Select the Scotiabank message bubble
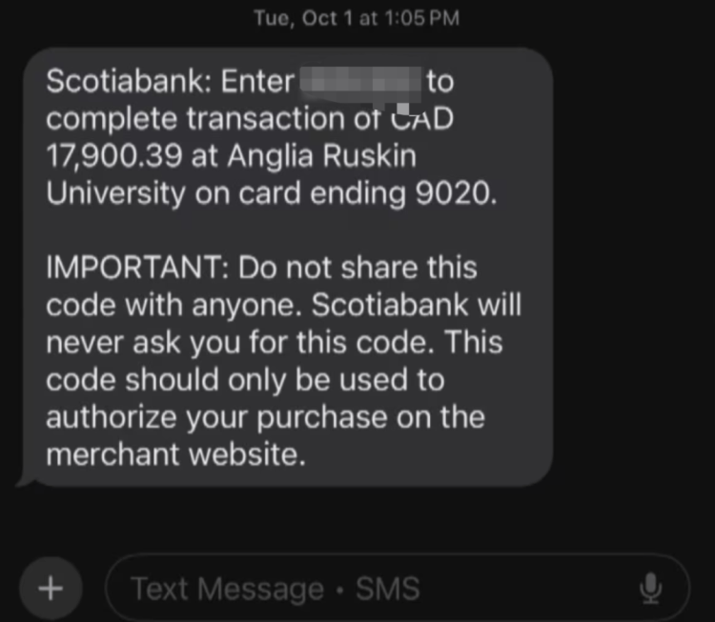715x622 pixels. point(288,268)
